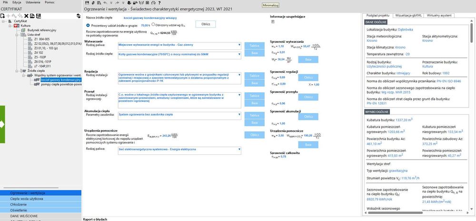Switch to Podgląd projektu tab
The width and height of the screenshot is (476, 221).
click(378, 15)
